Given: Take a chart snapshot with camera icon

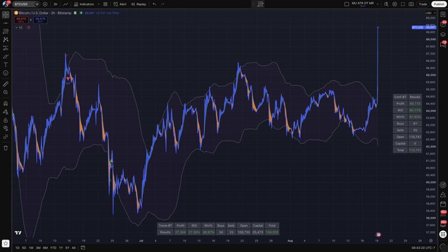Looking at the screenshot, I should 411,4.
